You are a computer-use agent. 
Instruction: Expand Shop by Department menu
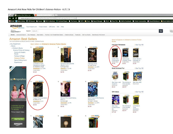point(16,31)
